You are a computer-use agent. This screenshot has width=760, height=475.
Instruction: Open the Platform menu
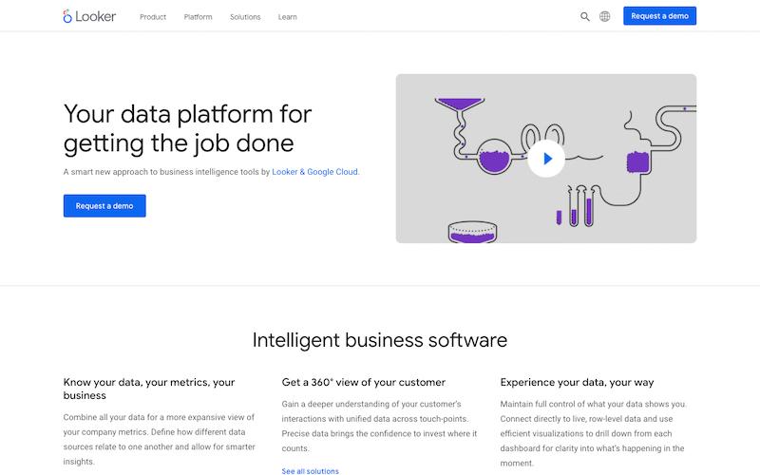(198, 17)
